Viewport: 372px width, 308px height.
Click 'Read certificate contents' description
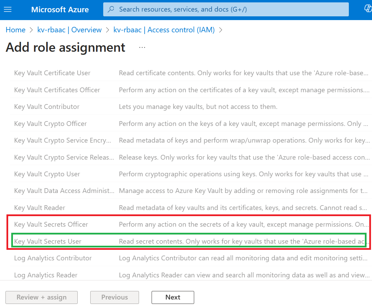click(244, 73)
